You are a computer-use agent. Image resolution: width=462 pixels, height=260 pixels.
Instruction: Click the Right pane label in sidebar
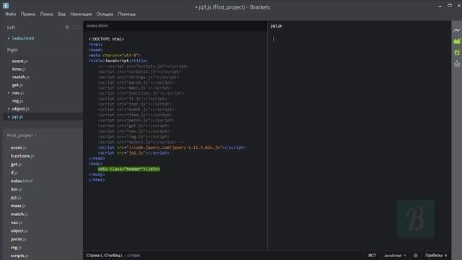click(12, 50)
